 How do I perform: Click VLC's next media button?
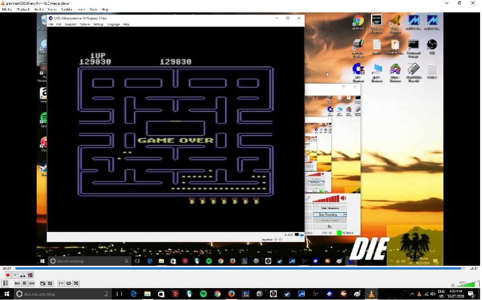[x=31, y=283]
